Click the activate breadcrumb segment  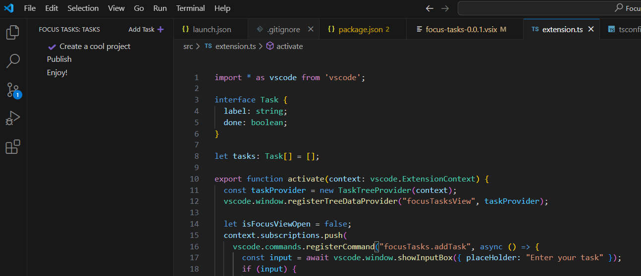tap(290, 46)
